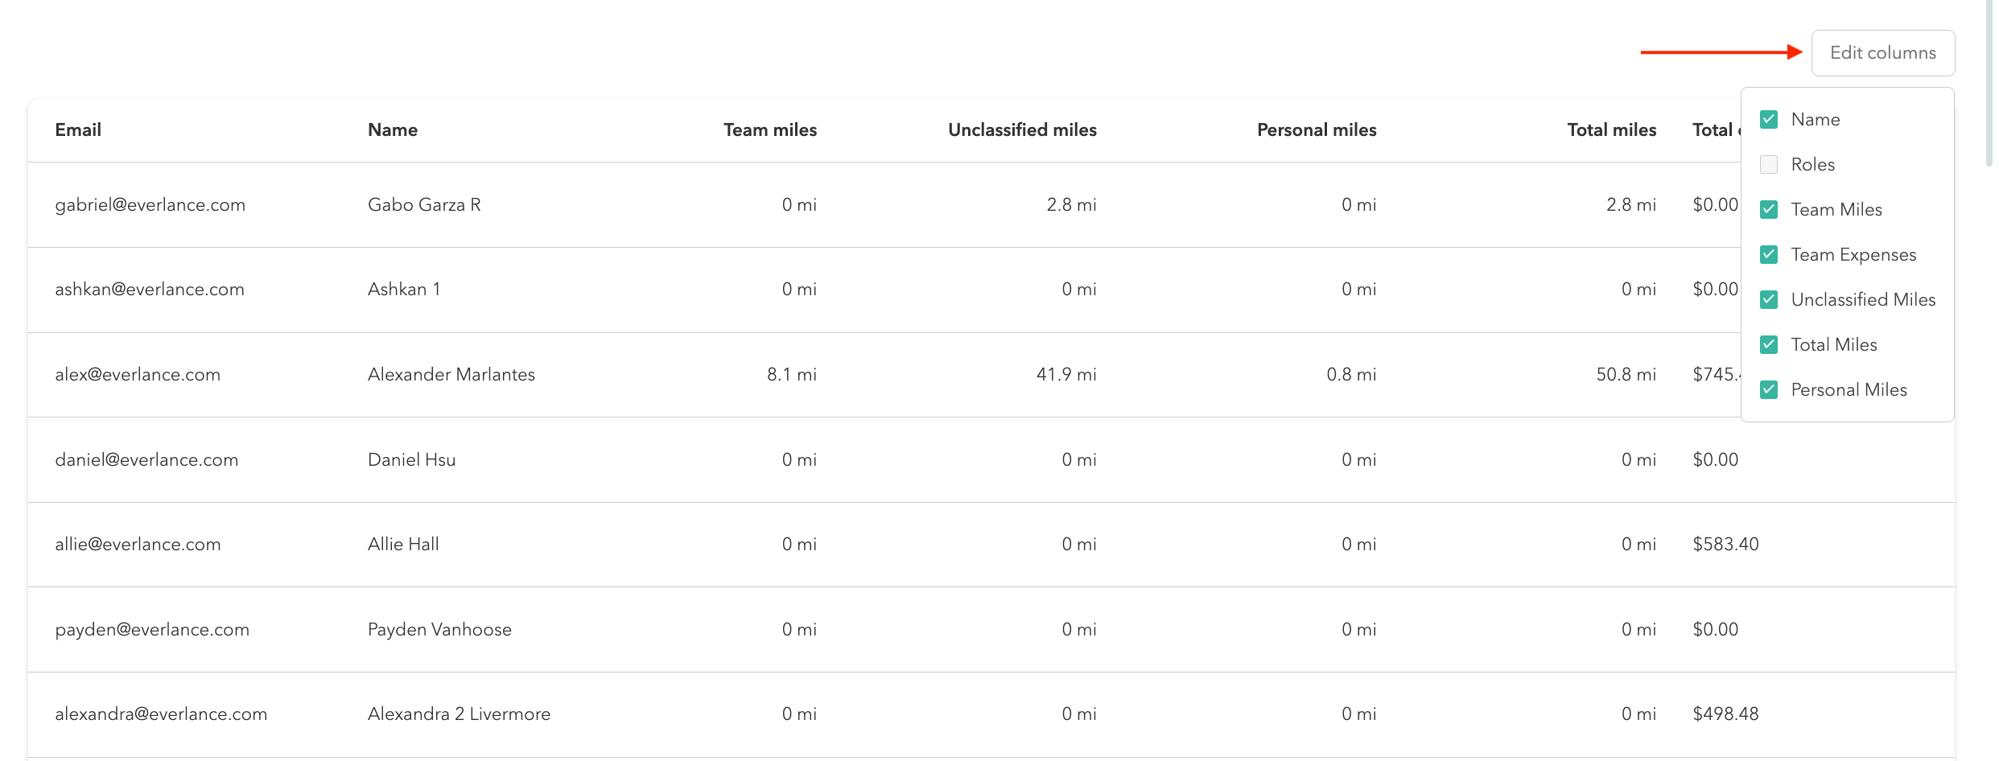Image resolution: width=1999 pixels, height=761 pixels.
Task: Click the Email column header
Action: pos(78,130)
